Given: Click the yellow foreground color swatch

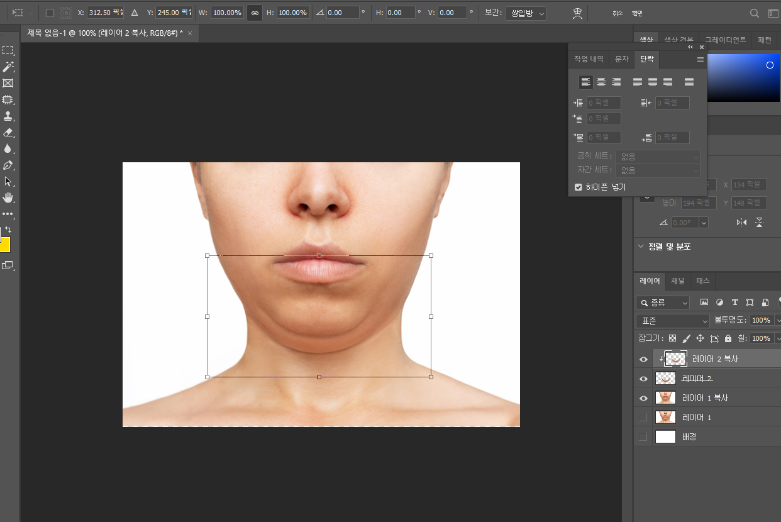Looking at the screenshot, I should (4, 245).
